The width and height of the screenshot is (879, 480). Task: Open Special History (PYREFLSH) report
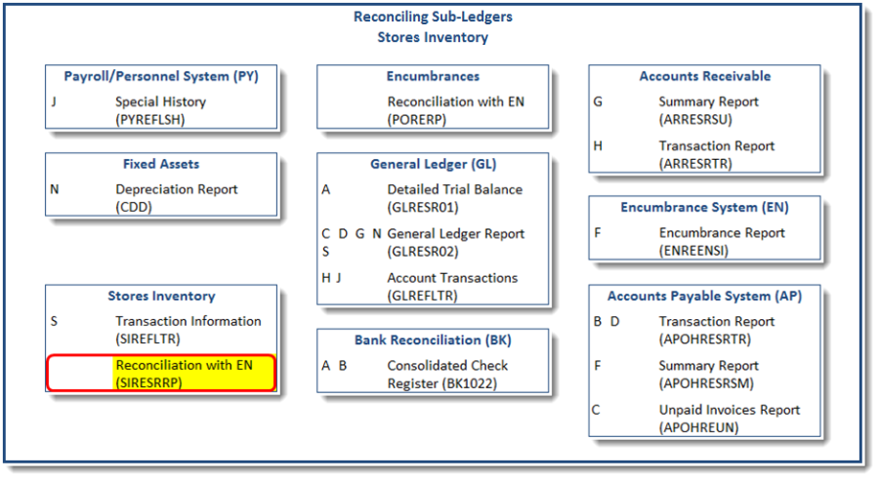click(160, 110)
